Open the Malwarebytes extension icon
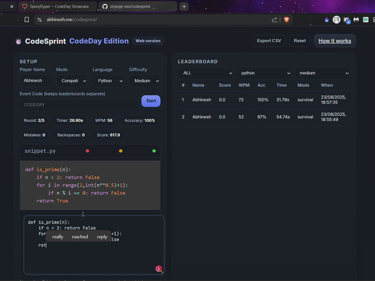This screenshot has height=281, width=375. 356,20
